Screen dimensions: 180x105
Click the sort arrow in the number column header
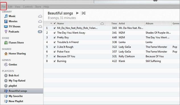(51, 24)
